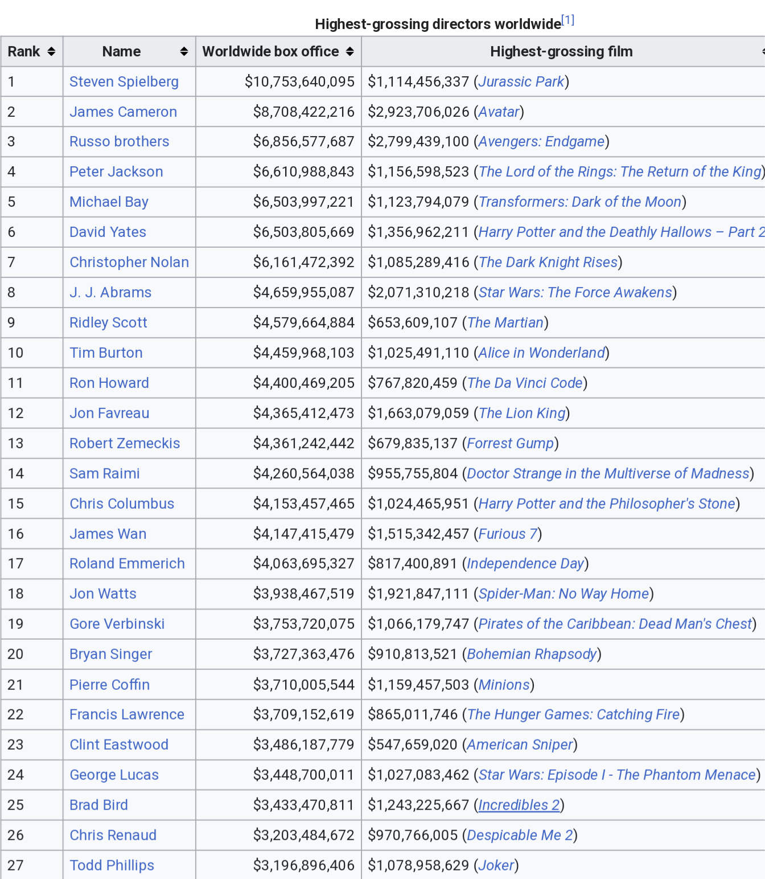This screenshot has height=879, width=765.
Task: Open J. J. Abrams article link
Action: coord(110,293)
